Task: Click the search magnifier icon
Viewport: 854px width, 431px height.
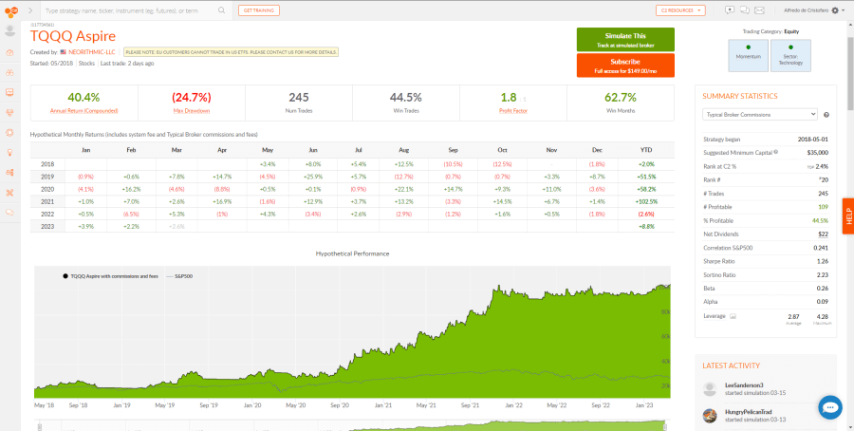Action: [221, 10]
